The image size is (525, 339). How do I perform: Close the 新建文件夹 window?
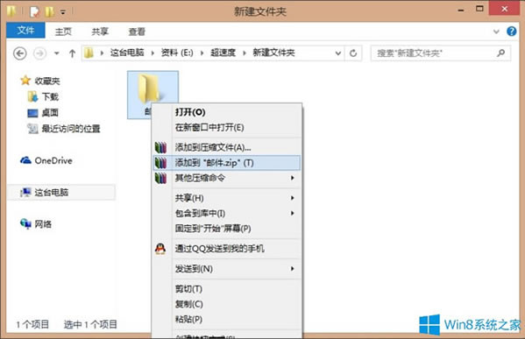pos(505,9)
